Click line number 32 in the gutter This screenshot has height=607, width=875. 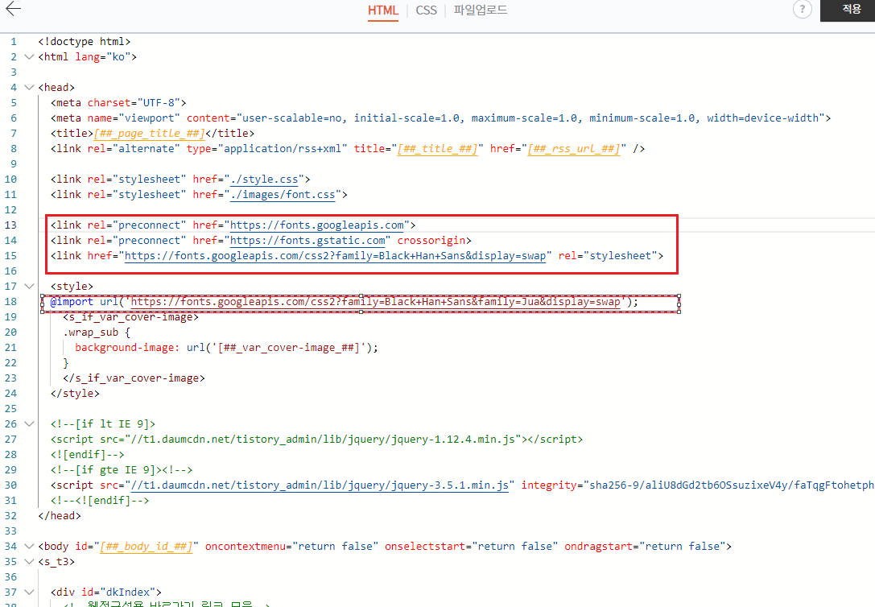coord(10,515)
